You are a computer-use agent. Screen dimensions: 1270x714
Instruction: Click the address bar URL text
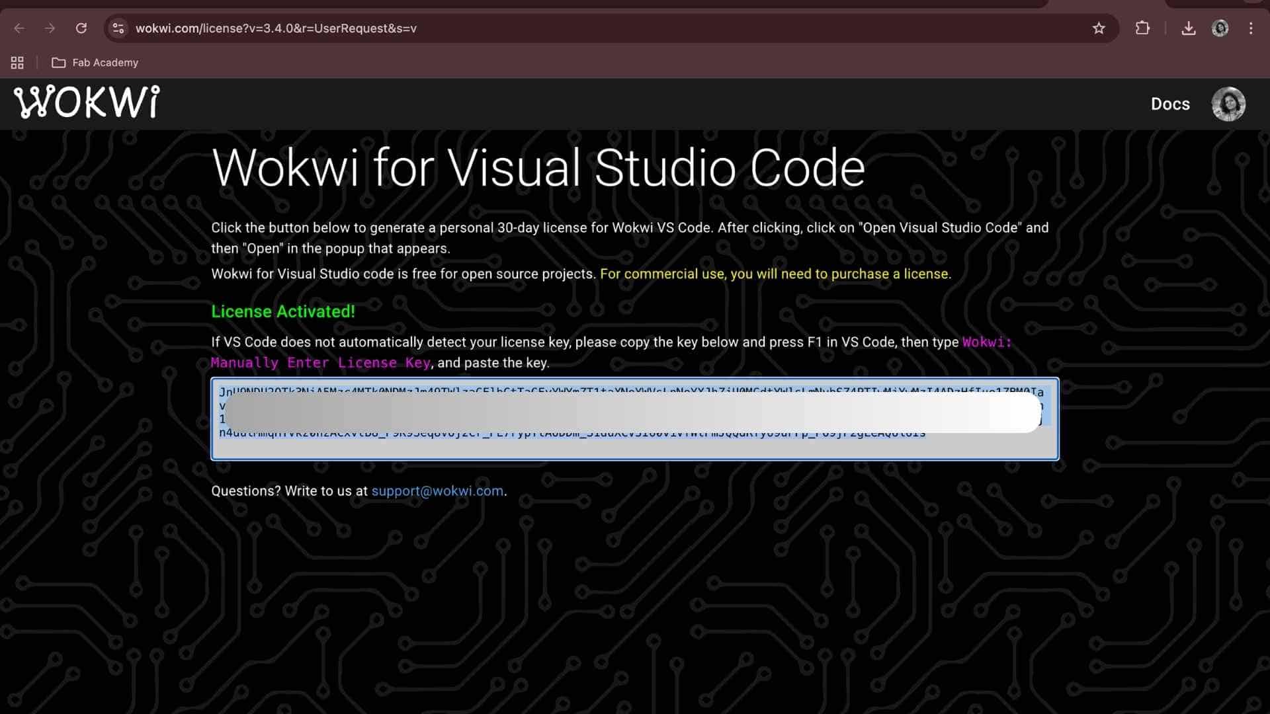click(276, 28)
